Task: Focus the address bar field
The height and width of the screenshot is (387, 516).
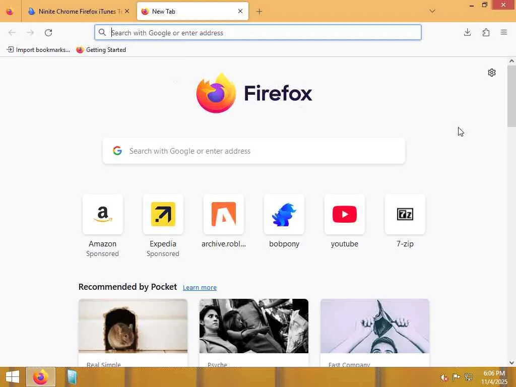Action: point(258,33)
